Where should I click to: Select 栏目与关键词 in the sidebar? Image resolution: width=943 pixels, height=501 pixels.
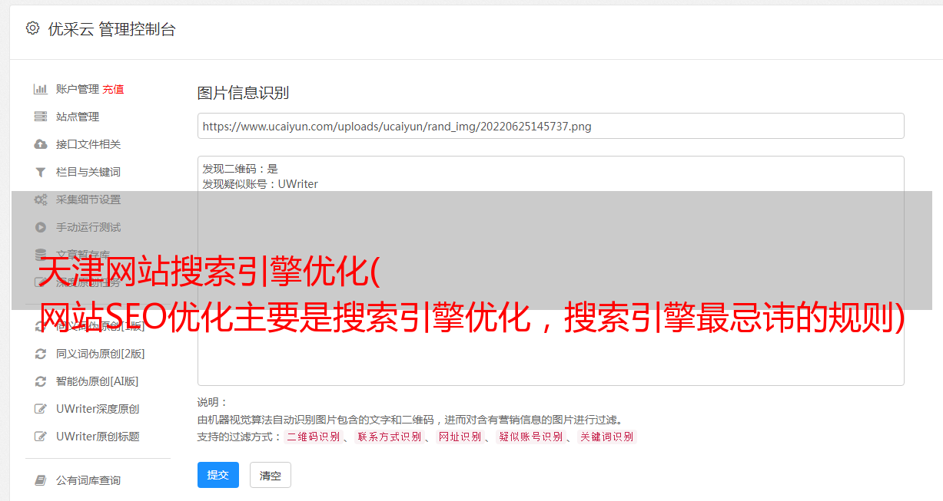click(88, 172)
